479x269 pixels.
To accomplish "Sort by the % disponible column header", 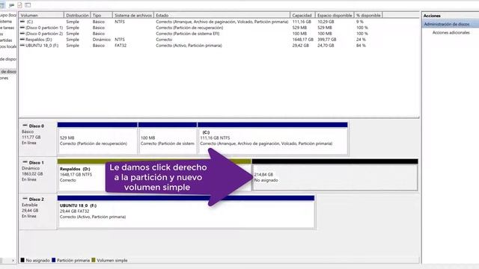I will 368,15.
